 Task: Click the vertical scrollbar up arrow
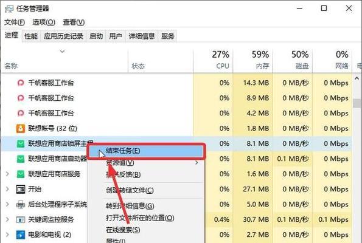[x=357, y=78]
